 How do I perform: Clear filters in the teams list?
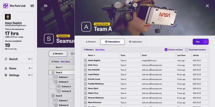click(x=65, y=61)
